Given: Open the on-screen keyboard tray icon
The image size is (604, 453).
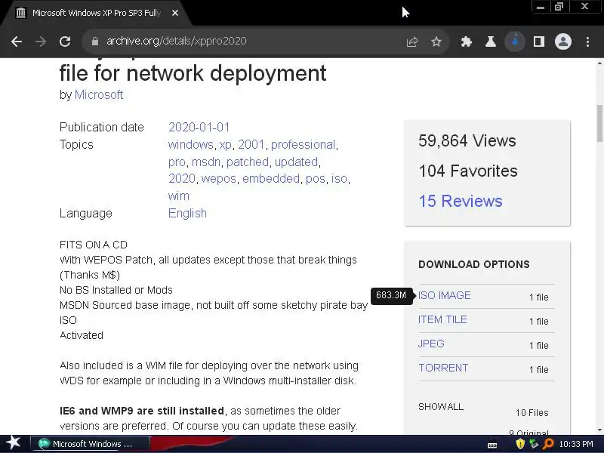Looking at the screenshot, I should tap(492, 445).
